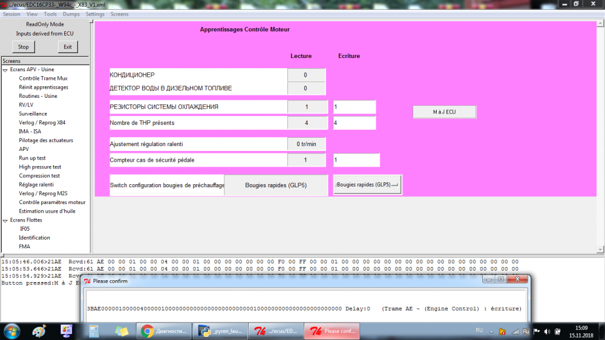
Task: Maximize the Please confirm dialog
Action: point(501,279)
